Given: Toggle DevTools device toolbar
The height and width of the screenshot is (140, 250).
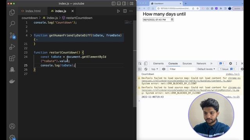Looking at the screenshot, I should tap(145, 63).
